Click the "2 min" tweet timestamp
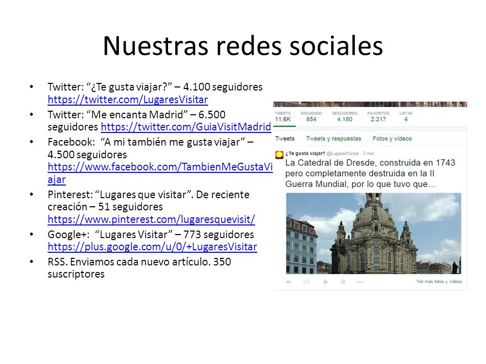 369,154
